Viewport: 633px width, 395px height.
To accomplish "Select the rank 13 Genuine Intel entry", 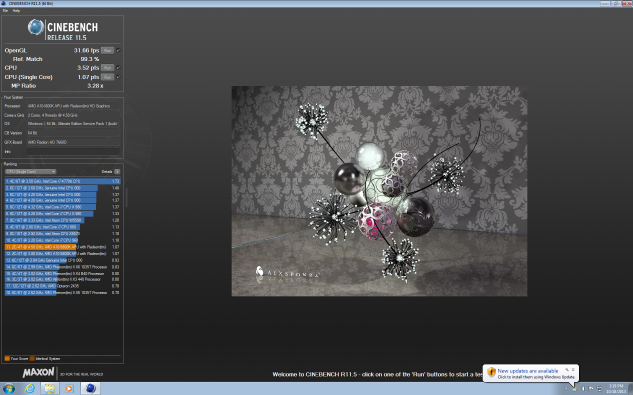I will (x=62, y=260).
